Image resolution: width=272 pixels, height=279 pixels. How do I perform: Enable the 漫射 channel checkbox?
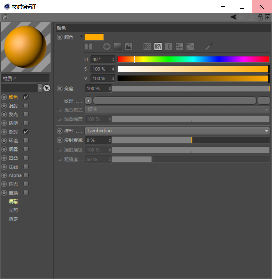(26, 105)
